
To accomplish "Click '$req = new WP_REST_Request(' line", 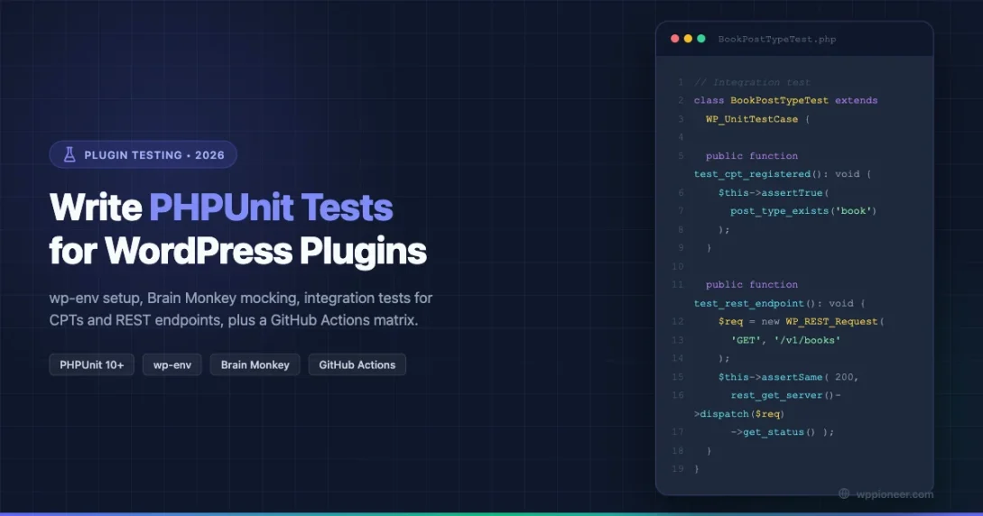I will [x=802, y=321].
